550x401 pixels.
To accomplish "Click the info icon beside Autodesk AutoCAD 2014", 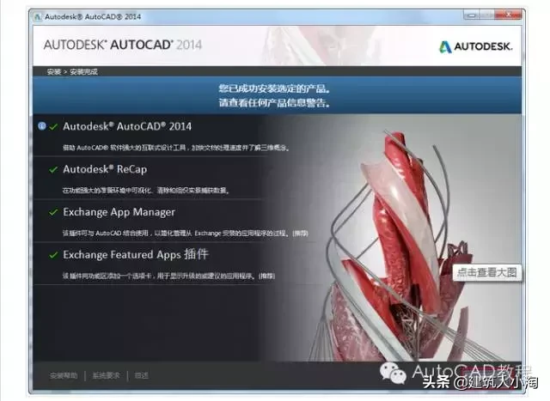I will (x=42, y=126).
